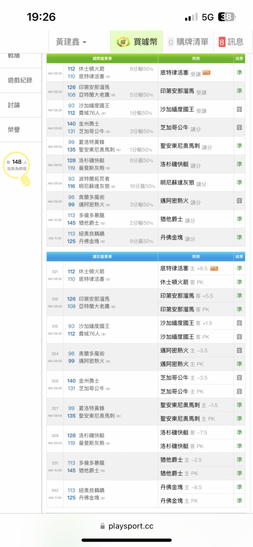The height and width of the screenshot is (547, 253).
Task: Tap prediction 丹佛金塊 讓分
Action: 177,237
